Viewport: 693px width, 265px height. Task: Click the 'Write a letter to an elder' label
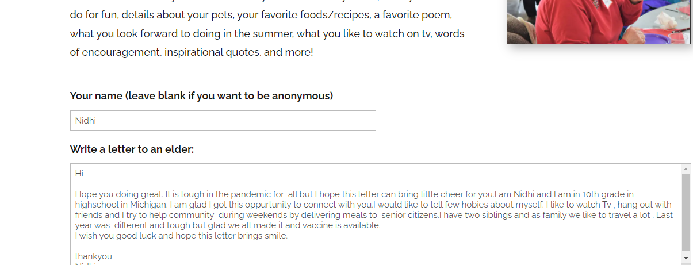tap(132, 149)
